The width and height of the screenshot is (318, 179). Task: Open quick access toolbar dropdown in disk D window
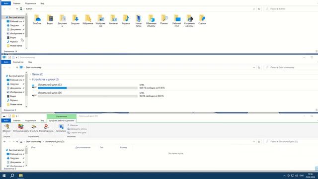(x=16, y=116)
